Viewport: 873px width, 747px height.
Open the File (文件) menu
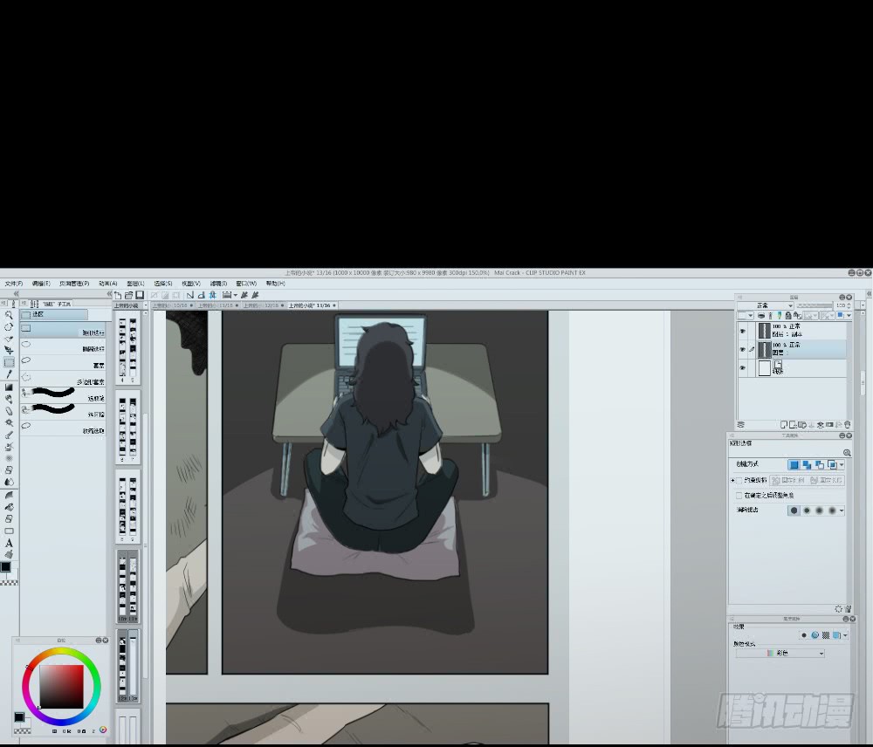pyautogui.click(x=13, y=284)
